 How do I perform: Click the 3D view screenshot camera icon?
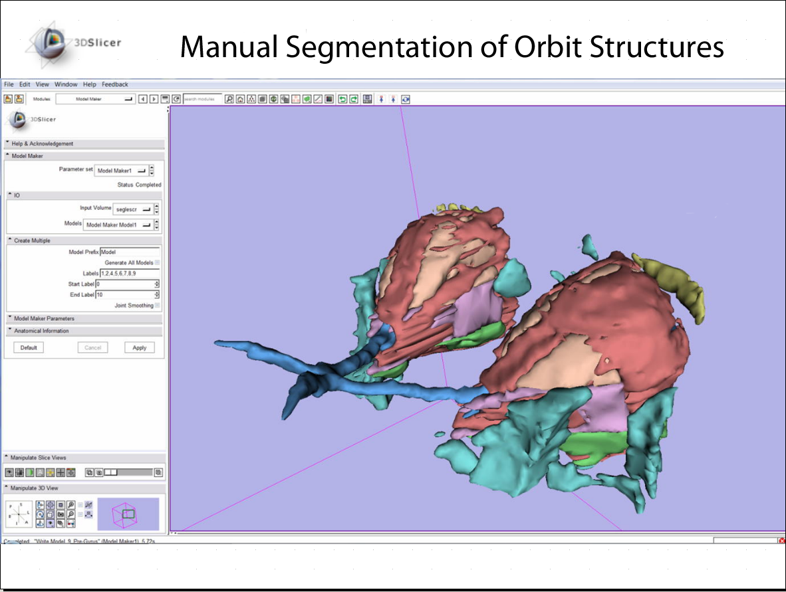tap(61, 514)
